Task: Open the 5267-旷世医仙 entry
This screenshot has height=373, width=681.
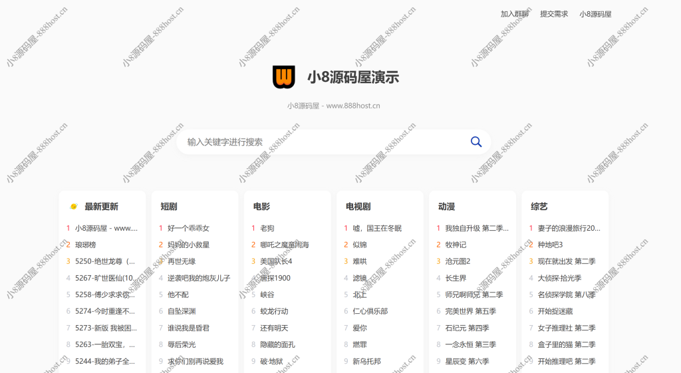Action: tap(106, 278)
